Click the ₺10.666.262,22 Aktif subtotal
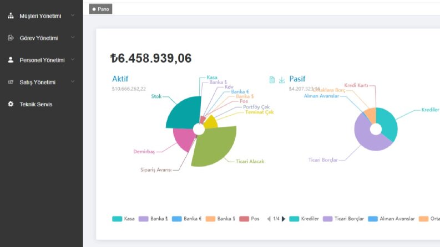Image resolution: width=440 pixels, height=247 pixels. tap(129, 89)
